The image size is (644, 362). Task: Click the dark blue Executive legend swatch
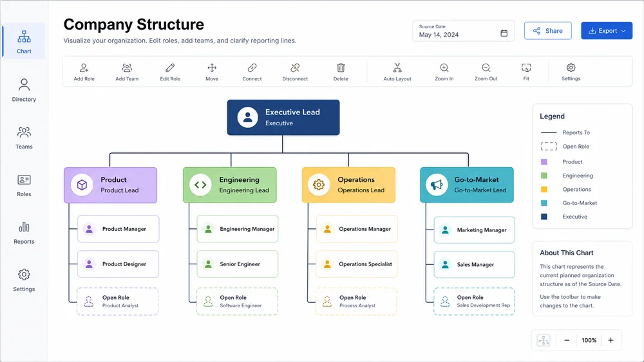(x=544, y=217)
